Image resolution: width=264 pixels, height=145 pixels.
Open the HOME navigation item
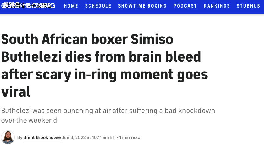coord(71,6)
